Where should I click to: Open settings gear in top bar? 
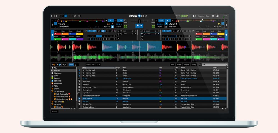[x=213, y=16]
